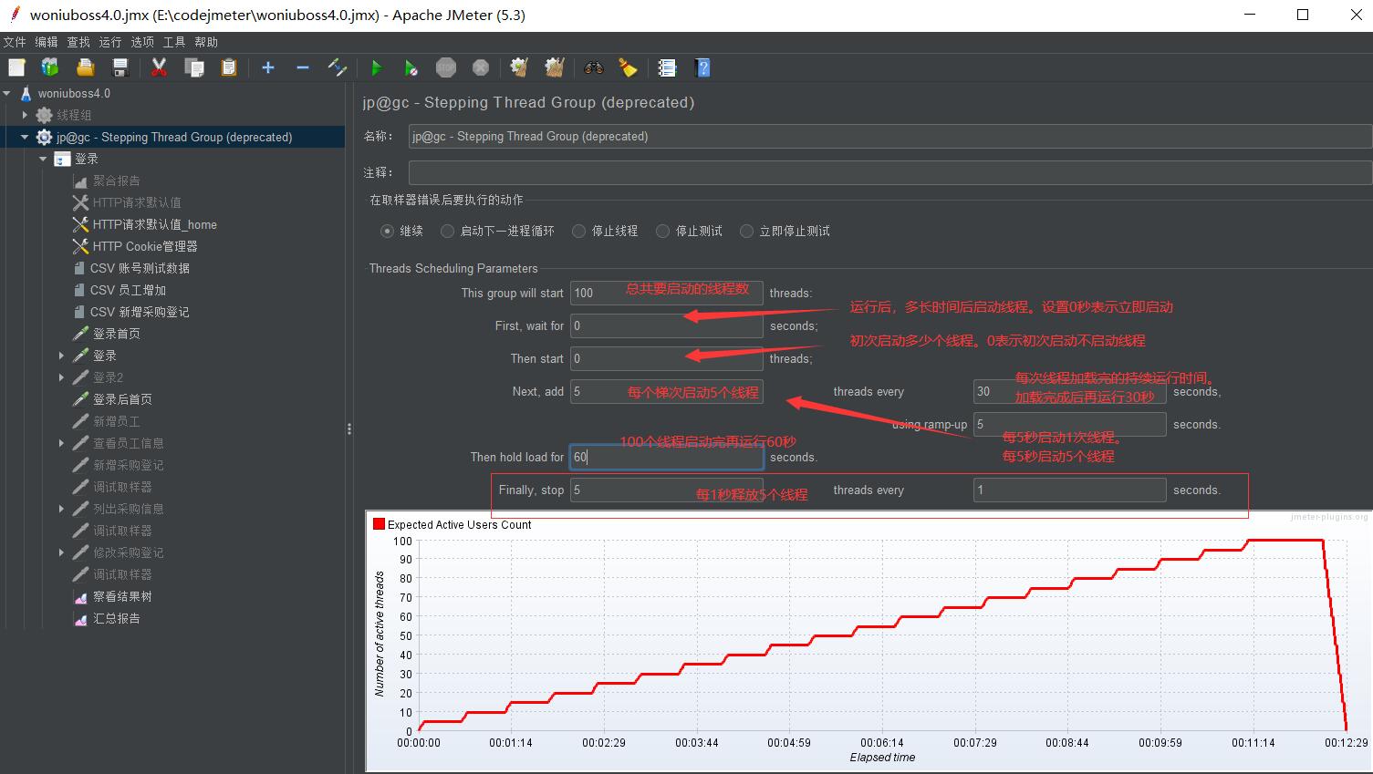
Task: Open the 帮助 menu
Action: 206,42
